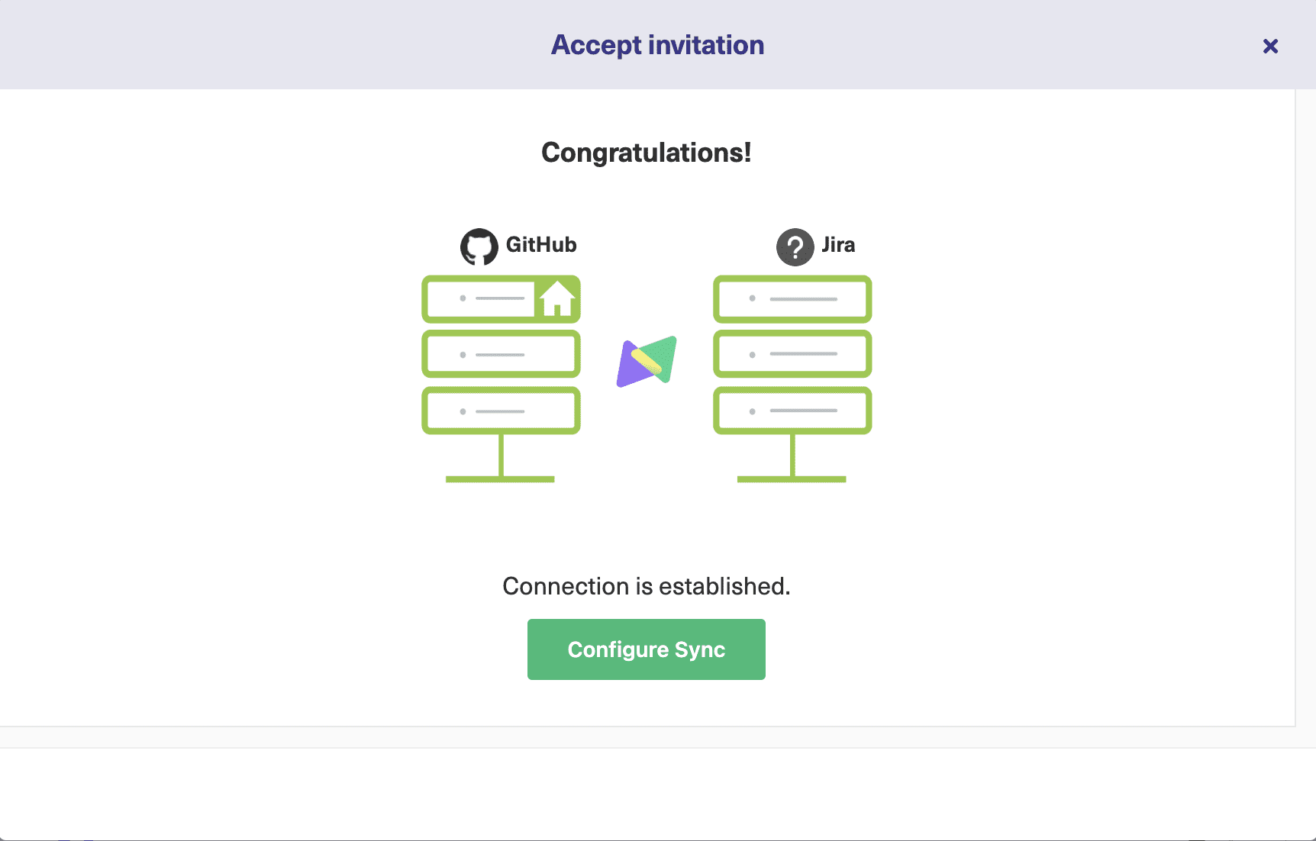Click the Jira server stand base
1316x841 pixels.
(x=792, y=478)
